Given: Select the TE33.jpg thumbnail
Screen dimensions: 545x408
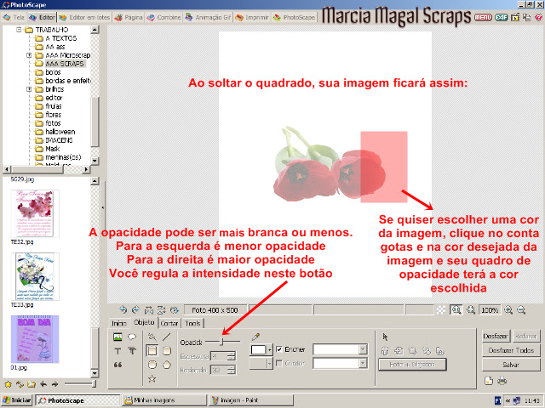Looking at the screenshot, I should pyautogui.click(x=35, y=276).
